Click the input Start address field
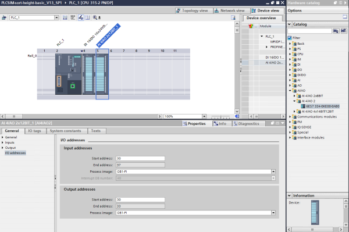Image resolution: width=349 pixels, height=232 pixels. tap(140, 158)
